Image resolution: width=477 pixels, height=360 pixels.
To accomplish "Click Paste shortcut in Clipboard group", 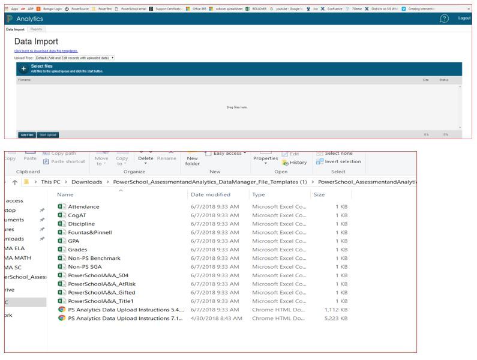I will point(64,161).
